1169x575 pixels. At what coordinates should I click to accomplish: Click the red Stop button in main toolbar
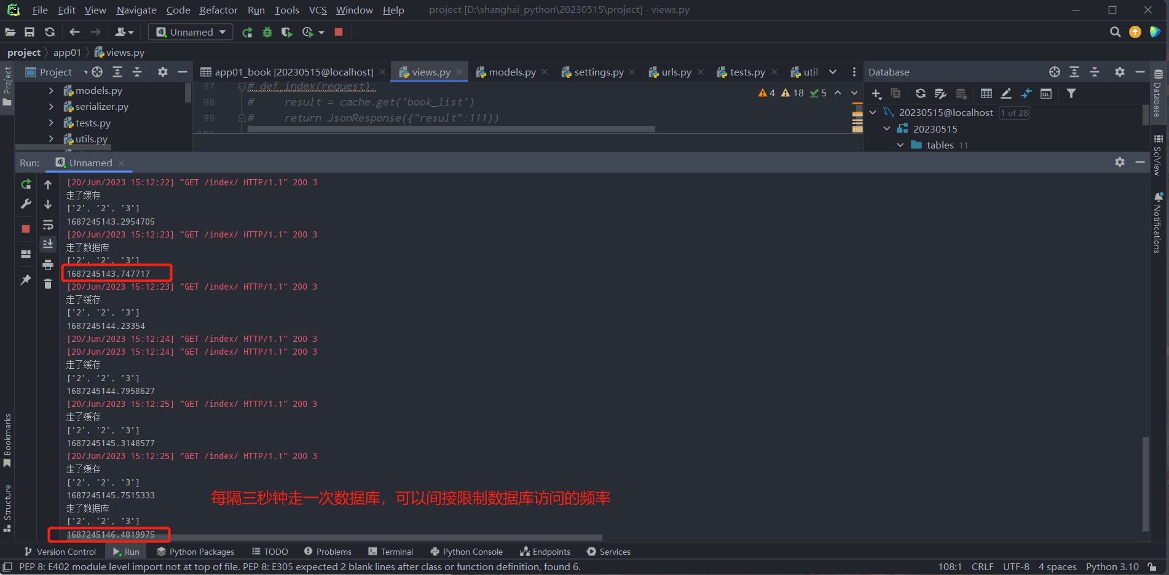click(x=338, y=32)
